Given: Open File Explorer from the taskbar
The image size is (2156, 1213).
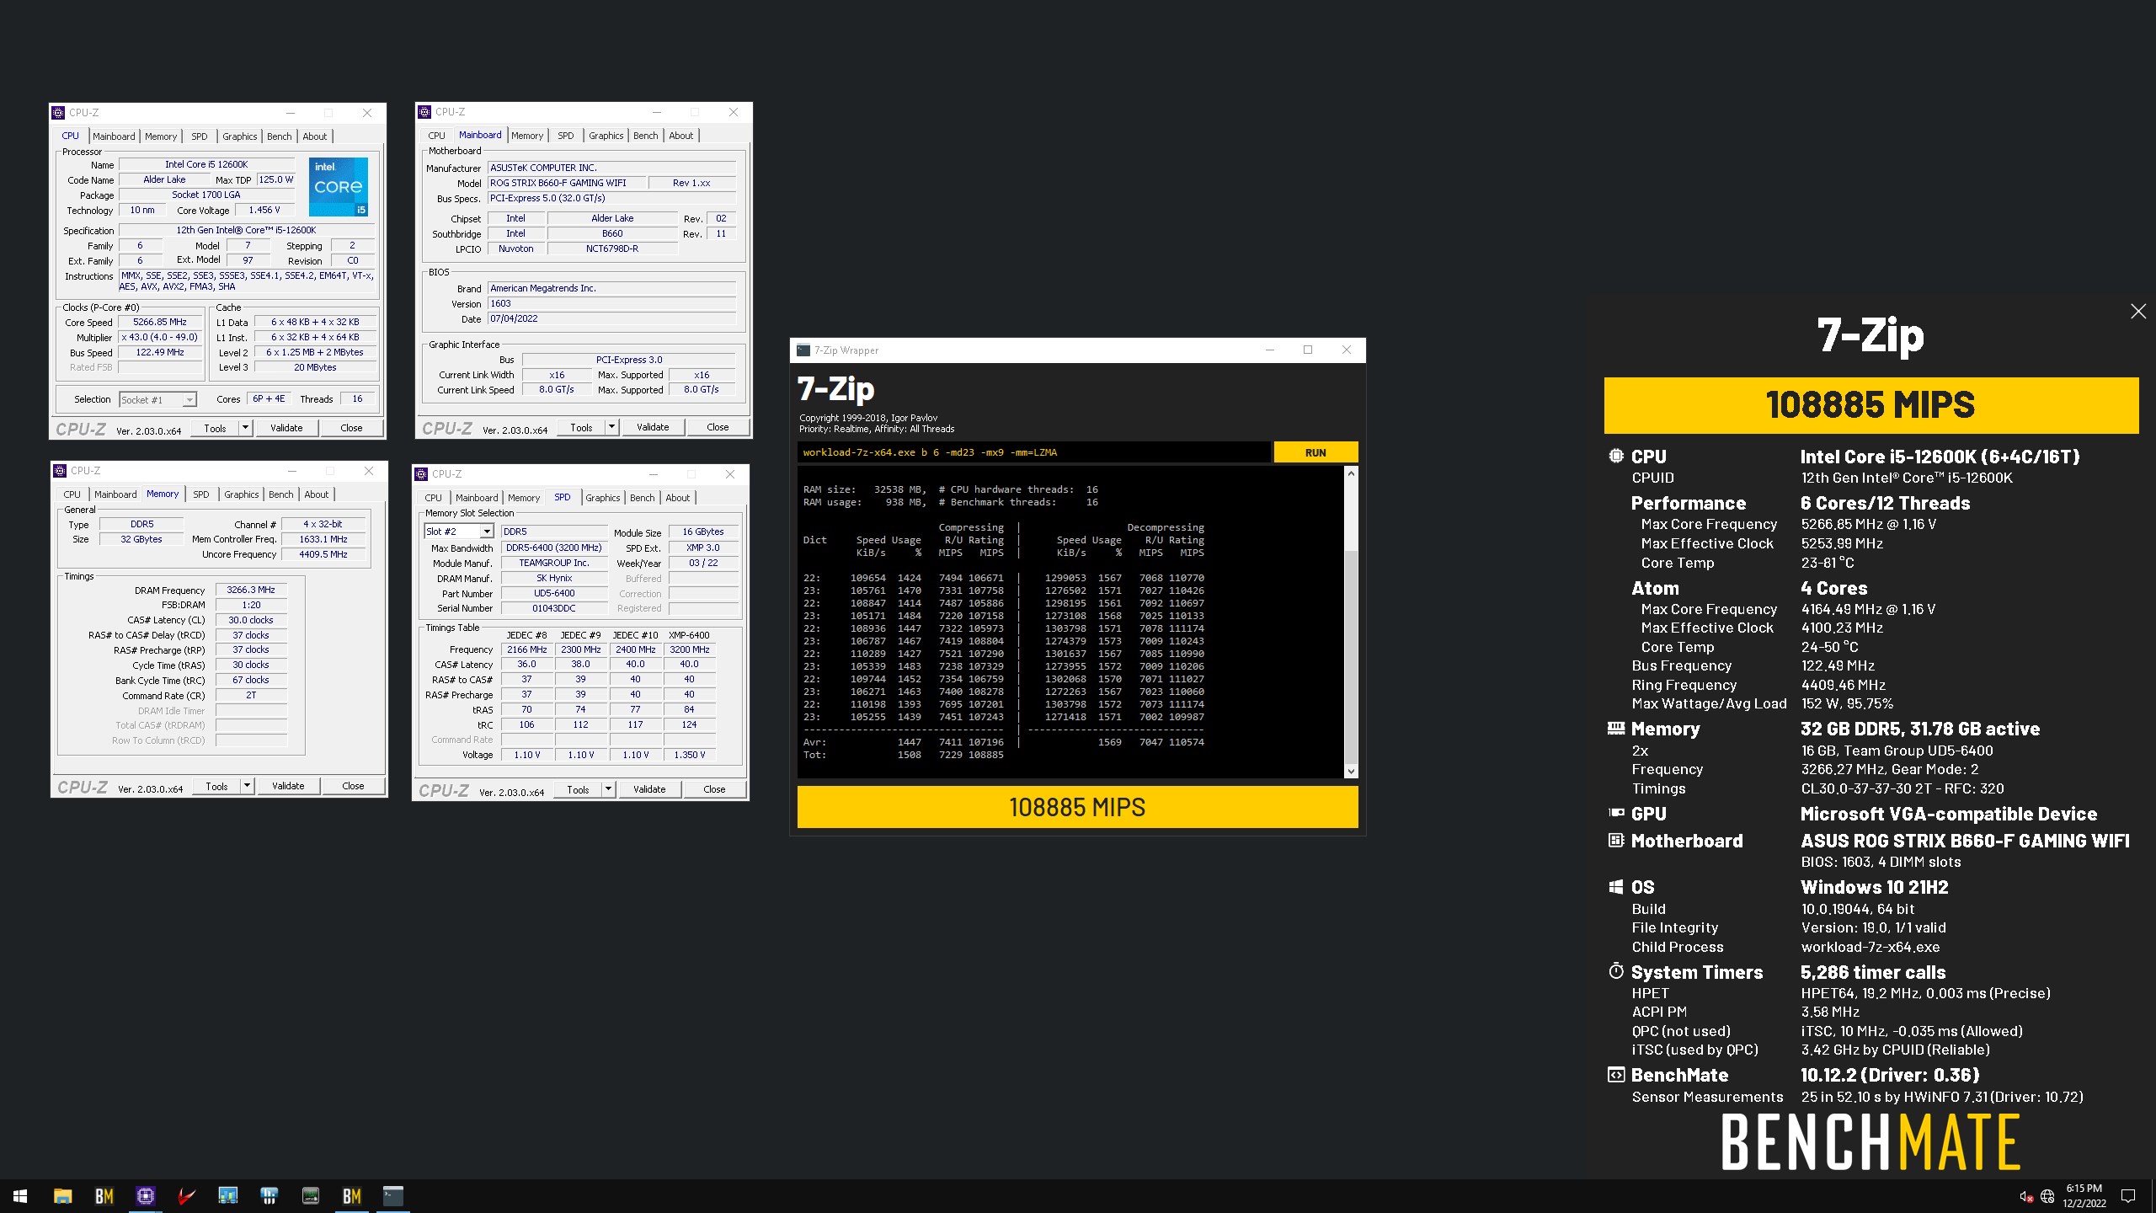Looking at the screenshot, I should click(x=62, y=1195).
